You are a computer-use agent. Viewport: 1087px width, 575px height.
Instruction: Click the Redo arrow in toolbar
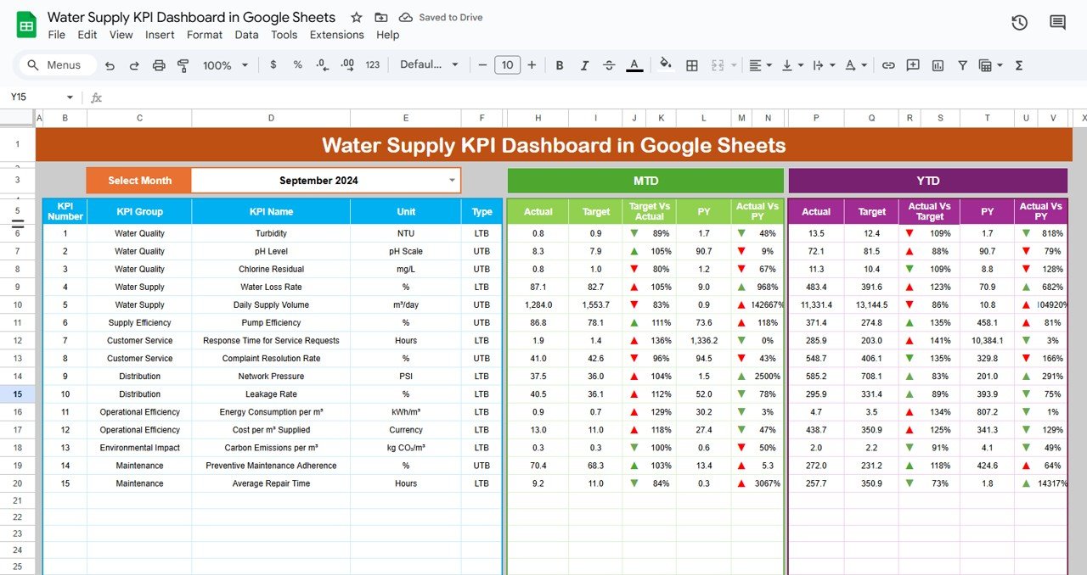tap(134, 65)
